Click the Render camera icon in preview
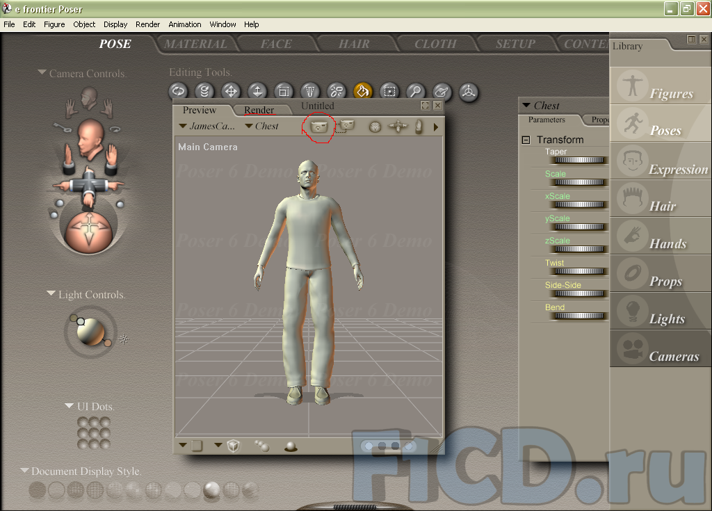Viewport: 712px width, 511px height. [318, 127]
